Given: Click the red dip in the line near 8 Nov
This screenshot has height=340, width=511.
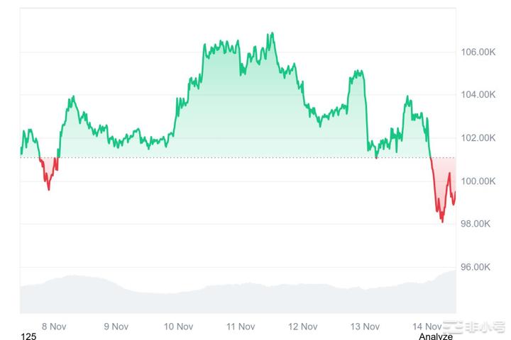Looking at the screenshot, I should [x=48, y=188].
